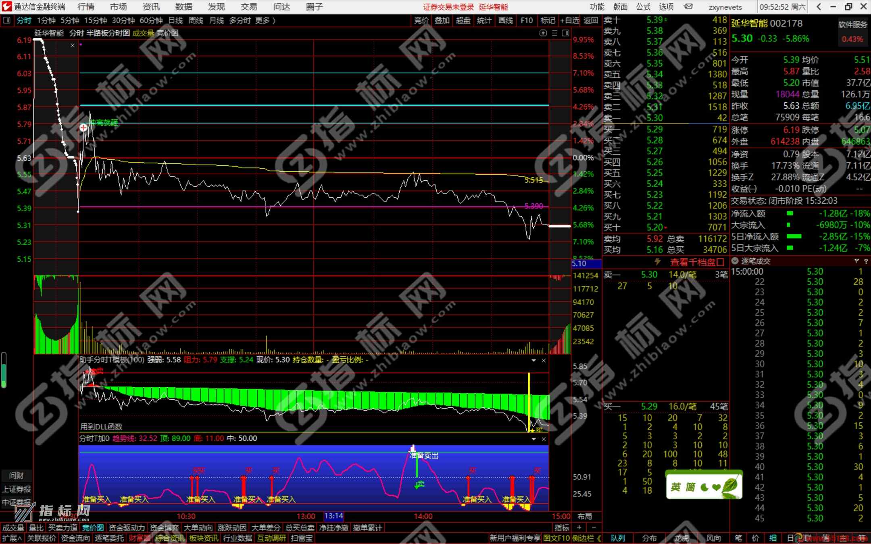Close the 助手分时T模板 indicator panel
This screenshot has height=544, width=871.
[544, 361]
